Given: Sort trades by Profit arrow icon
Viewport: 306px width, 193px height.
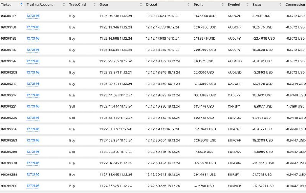Looking at the screenshot, I should pos(223,5).
